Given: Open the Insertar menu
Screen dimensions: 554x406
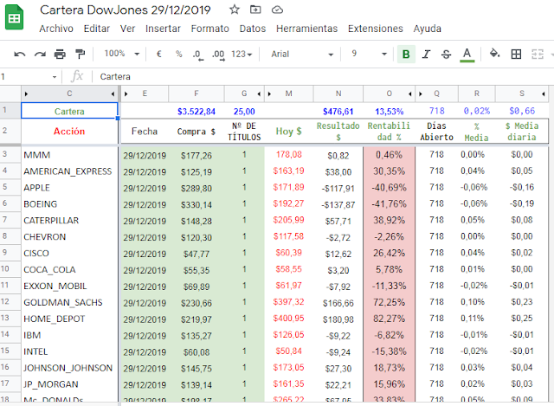Looking at the screenshot, I should click(163, 29).
